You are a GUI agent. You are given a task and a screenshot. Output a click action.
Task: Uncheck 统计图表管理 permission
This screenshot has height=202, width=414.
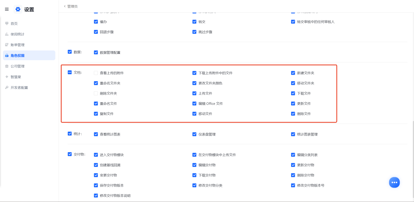[x=293, y=134]
